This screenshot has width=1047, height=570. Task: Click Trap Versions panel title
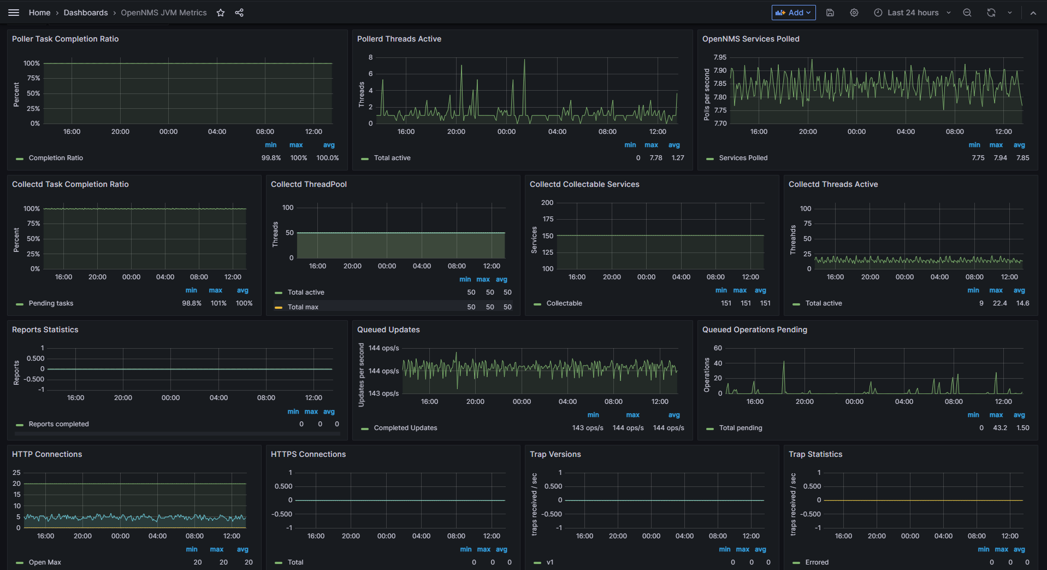pyautogui.click(x=555, y=454)
